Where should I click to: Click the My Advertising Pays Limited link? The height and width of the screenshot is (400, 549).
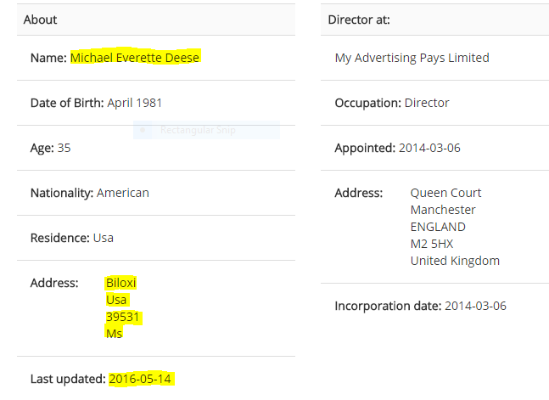pos(412,58)
